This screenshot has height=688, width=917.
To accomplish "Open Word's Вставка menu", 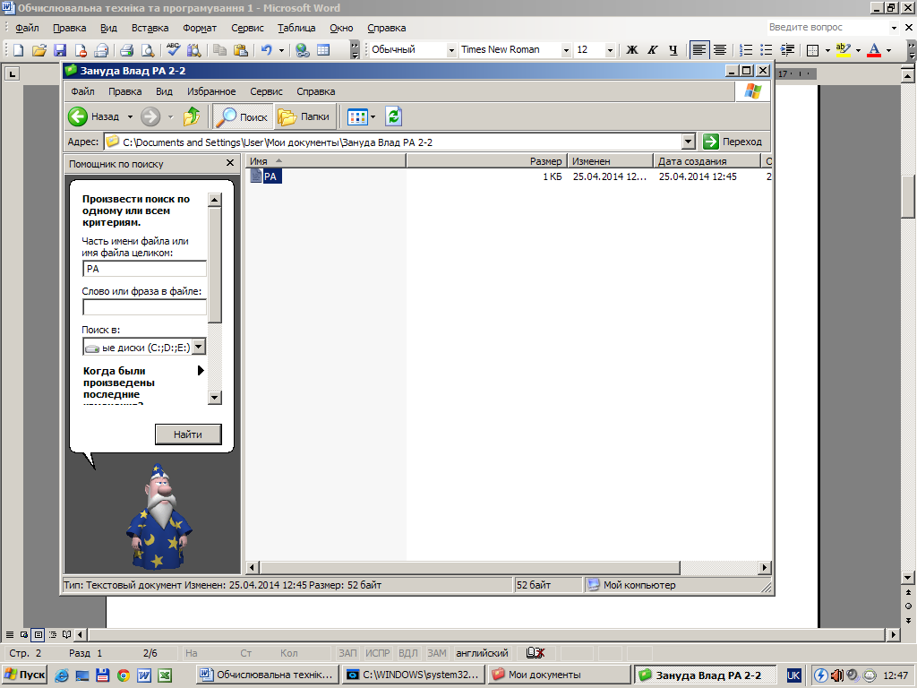I will (150, 28).
